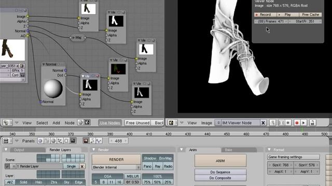Viewport: 332px width, 186px height.
Task: Click the file browse icon beside ver_0351
Action: tap(22, 66)
